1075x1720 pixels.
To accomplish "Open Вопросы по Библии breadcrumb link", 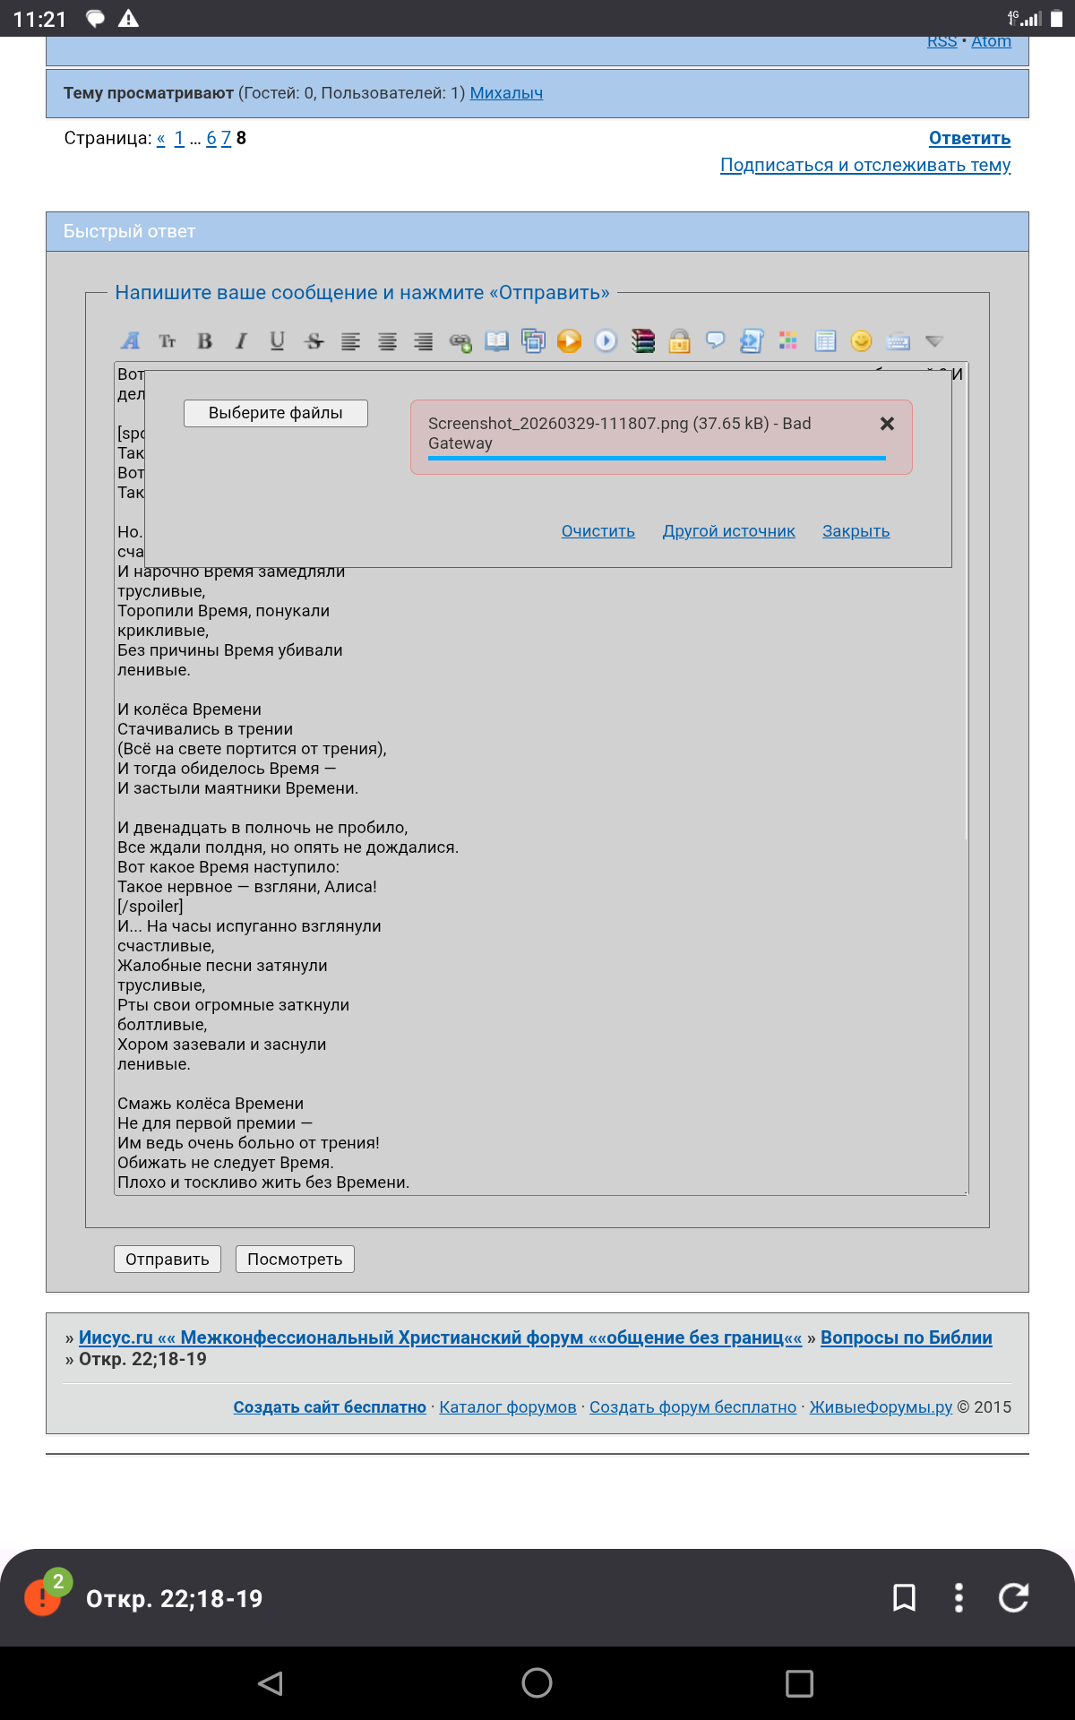I will pos(907,1337).
